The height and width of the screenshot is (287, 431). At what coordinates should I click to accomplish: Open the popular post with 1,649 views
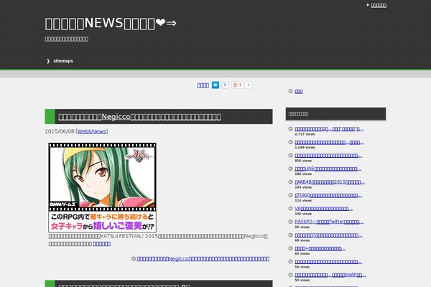click(329, 142)
